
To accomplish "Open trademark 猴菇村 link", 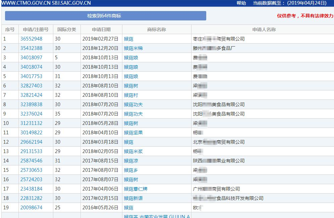I will [131, 95].
